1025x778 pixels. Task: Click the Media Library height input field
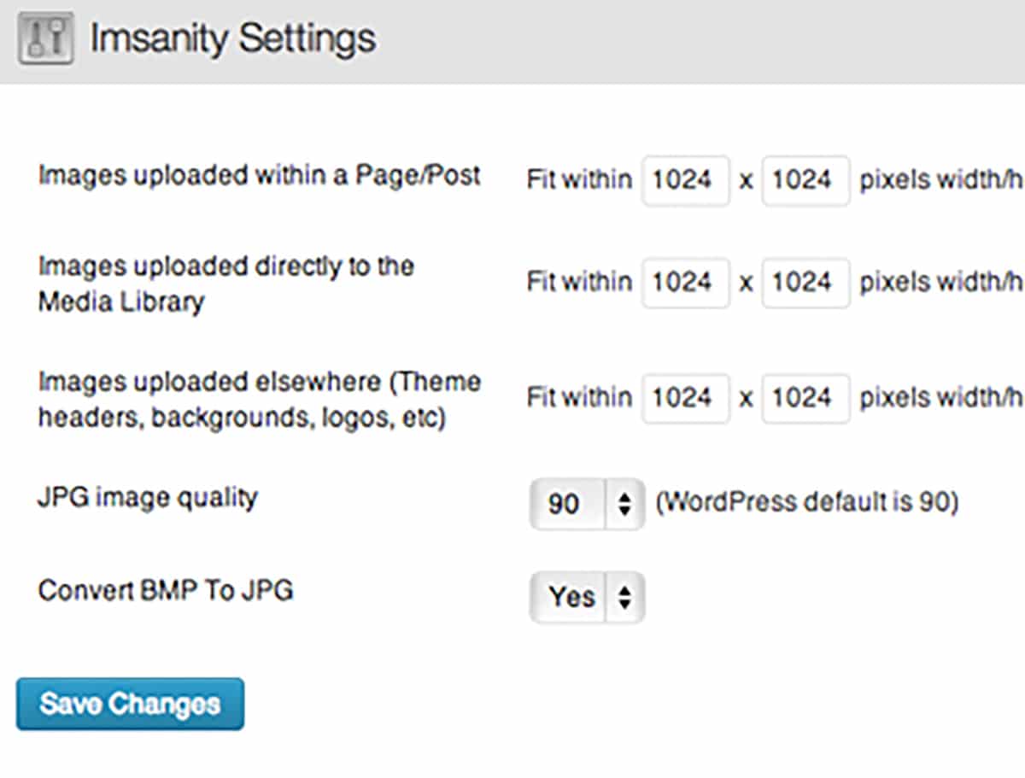tap(805, 282)
